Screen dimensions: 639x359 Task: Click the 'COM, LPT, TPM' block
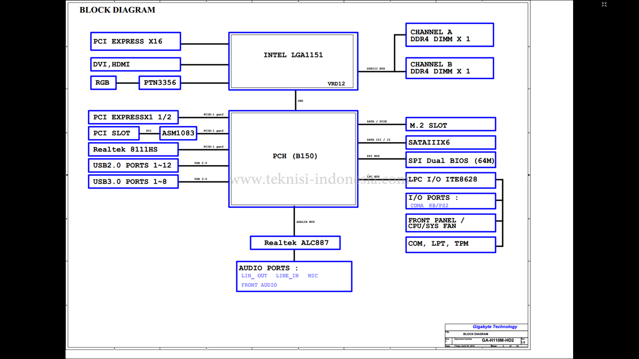[x=450, y=244]
